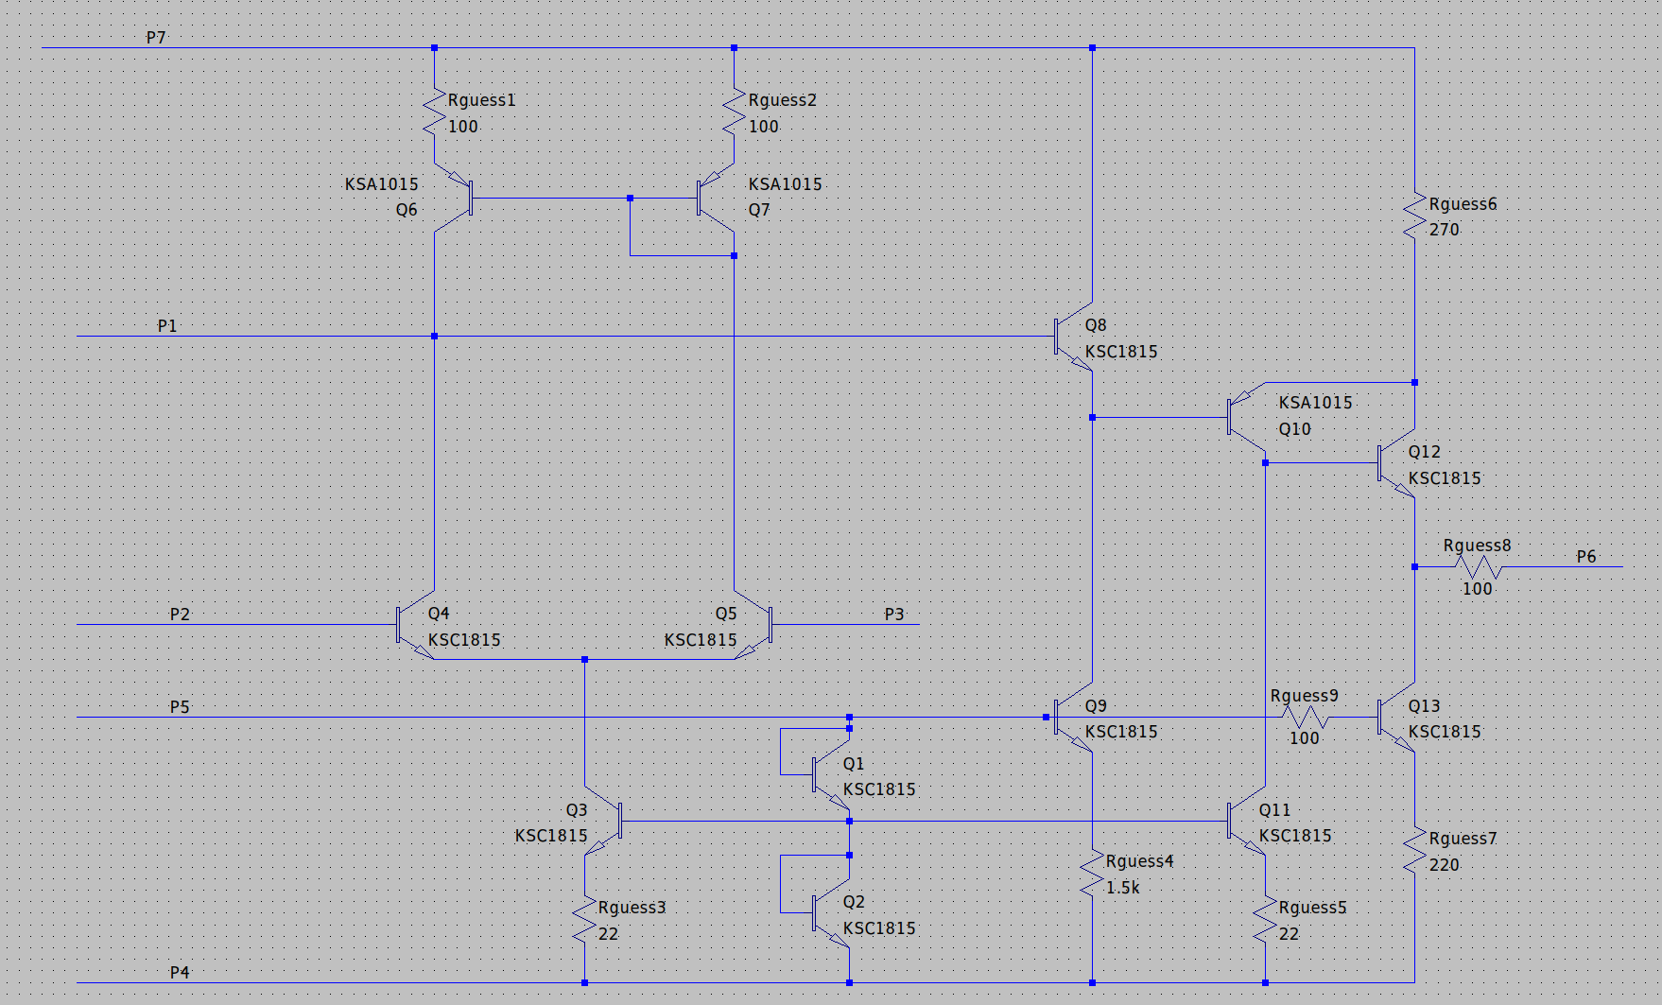Select transistor Q6 symbol
The width and height of the screenshot is (1662, 1005).
coord(454,198)
